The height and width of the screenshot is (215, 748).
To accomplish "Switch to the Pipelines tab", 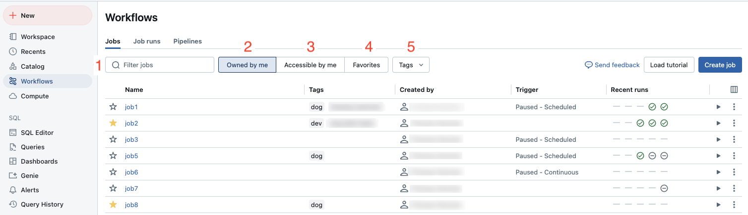I will (x=187, y=41).
